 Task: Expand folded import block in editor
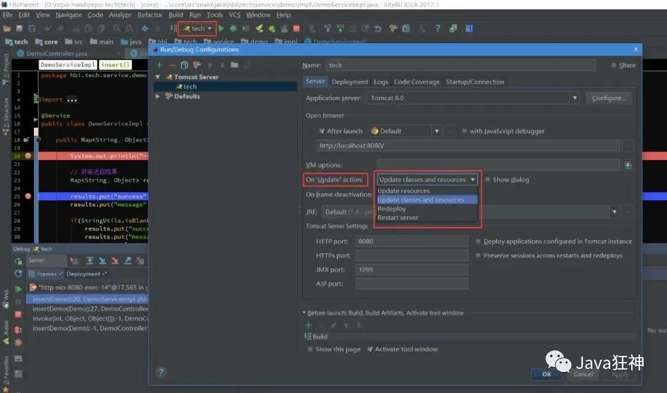(x=38, y=99)
